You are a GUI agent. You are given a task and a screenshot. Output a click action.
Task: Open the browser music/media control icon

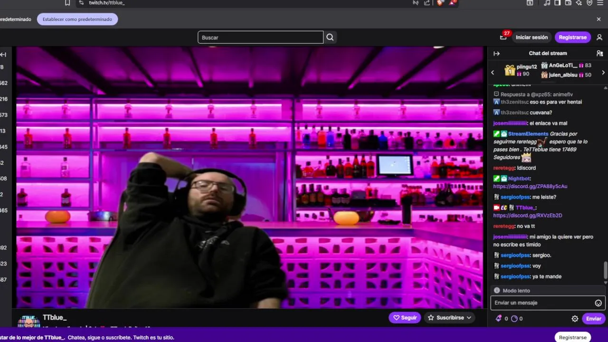pyautogui.click(x=547, y=3)
